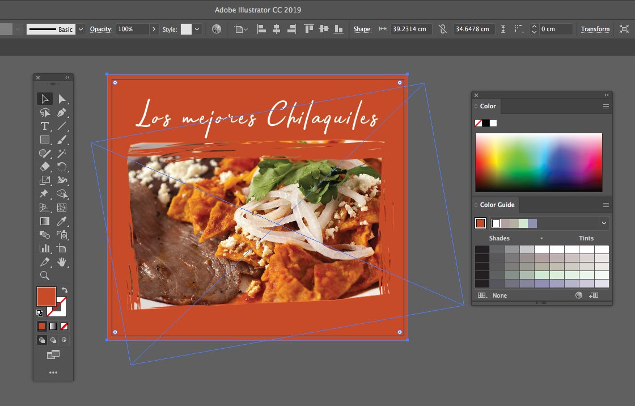The height and width of the screenshot is (406, 635).
Task: Open the Style swatch dropdown
Action: [197, 29]
